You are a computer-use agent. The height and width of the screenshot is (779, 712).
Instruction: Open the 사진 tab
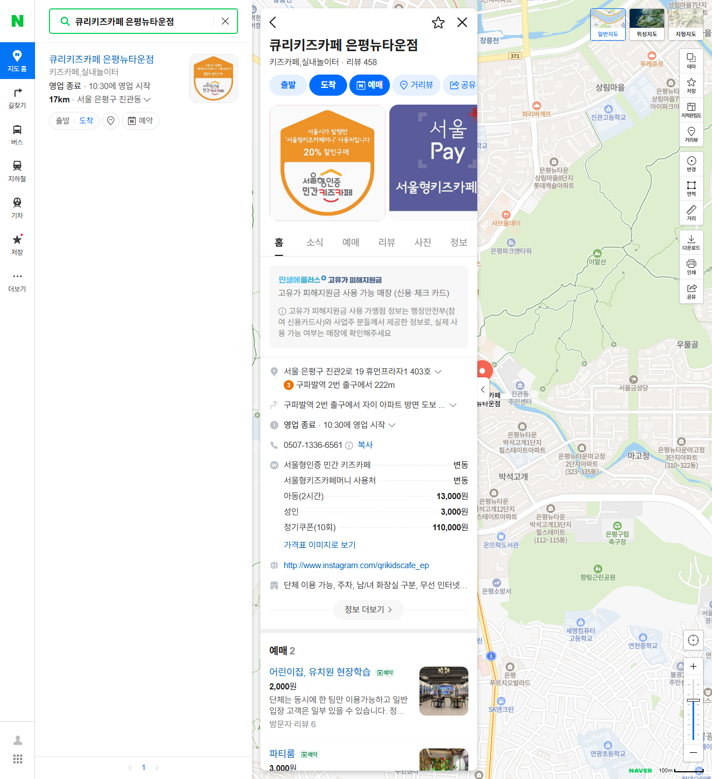pyautogui.click(x=422, y=243)
